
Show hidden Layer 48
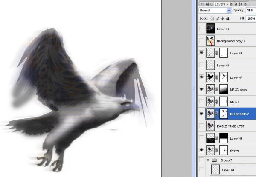tap(201, 65)
